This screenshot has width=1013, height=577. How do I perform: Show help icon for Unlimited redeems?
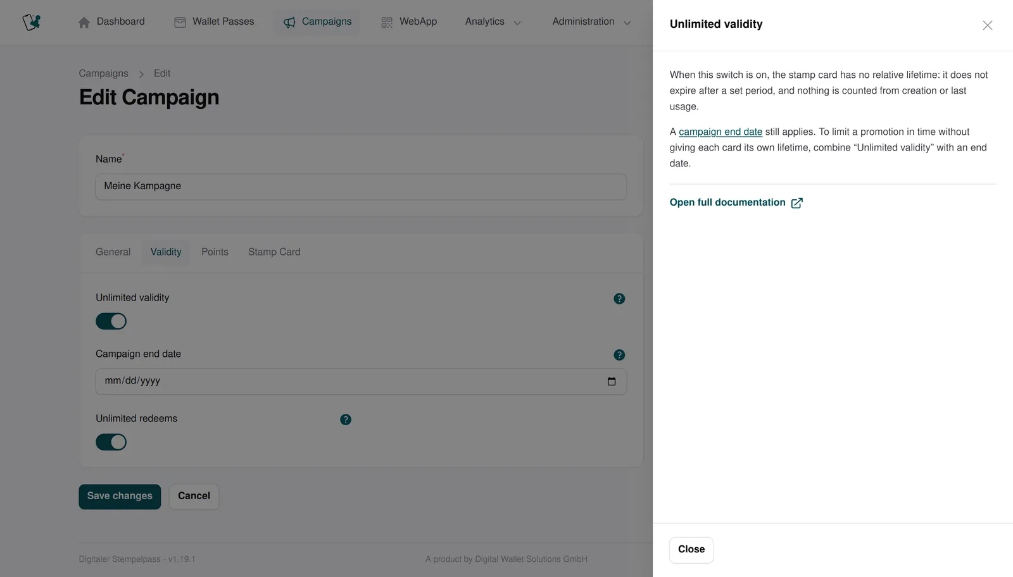tap(346, 419)
